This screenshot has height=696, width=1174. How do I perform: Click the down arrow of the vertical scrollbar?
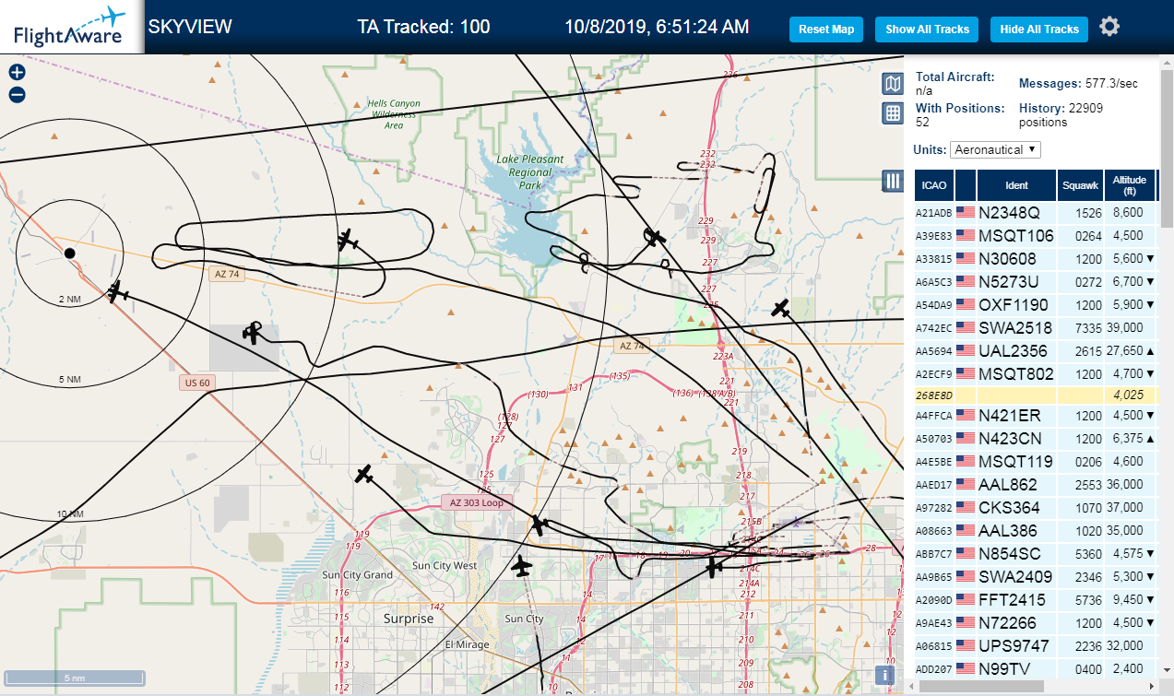(1167, 672)
